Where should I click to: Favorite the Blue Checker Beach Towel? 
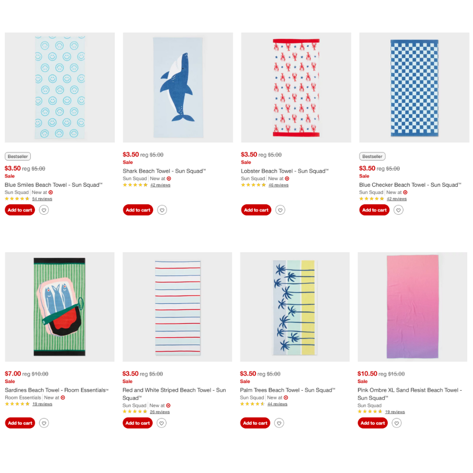[398, 210]
